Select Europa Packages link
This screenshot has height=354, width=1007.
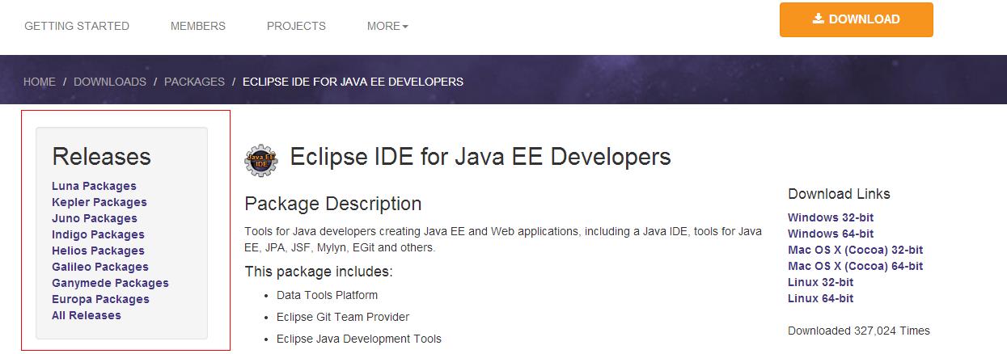point(100,299)
